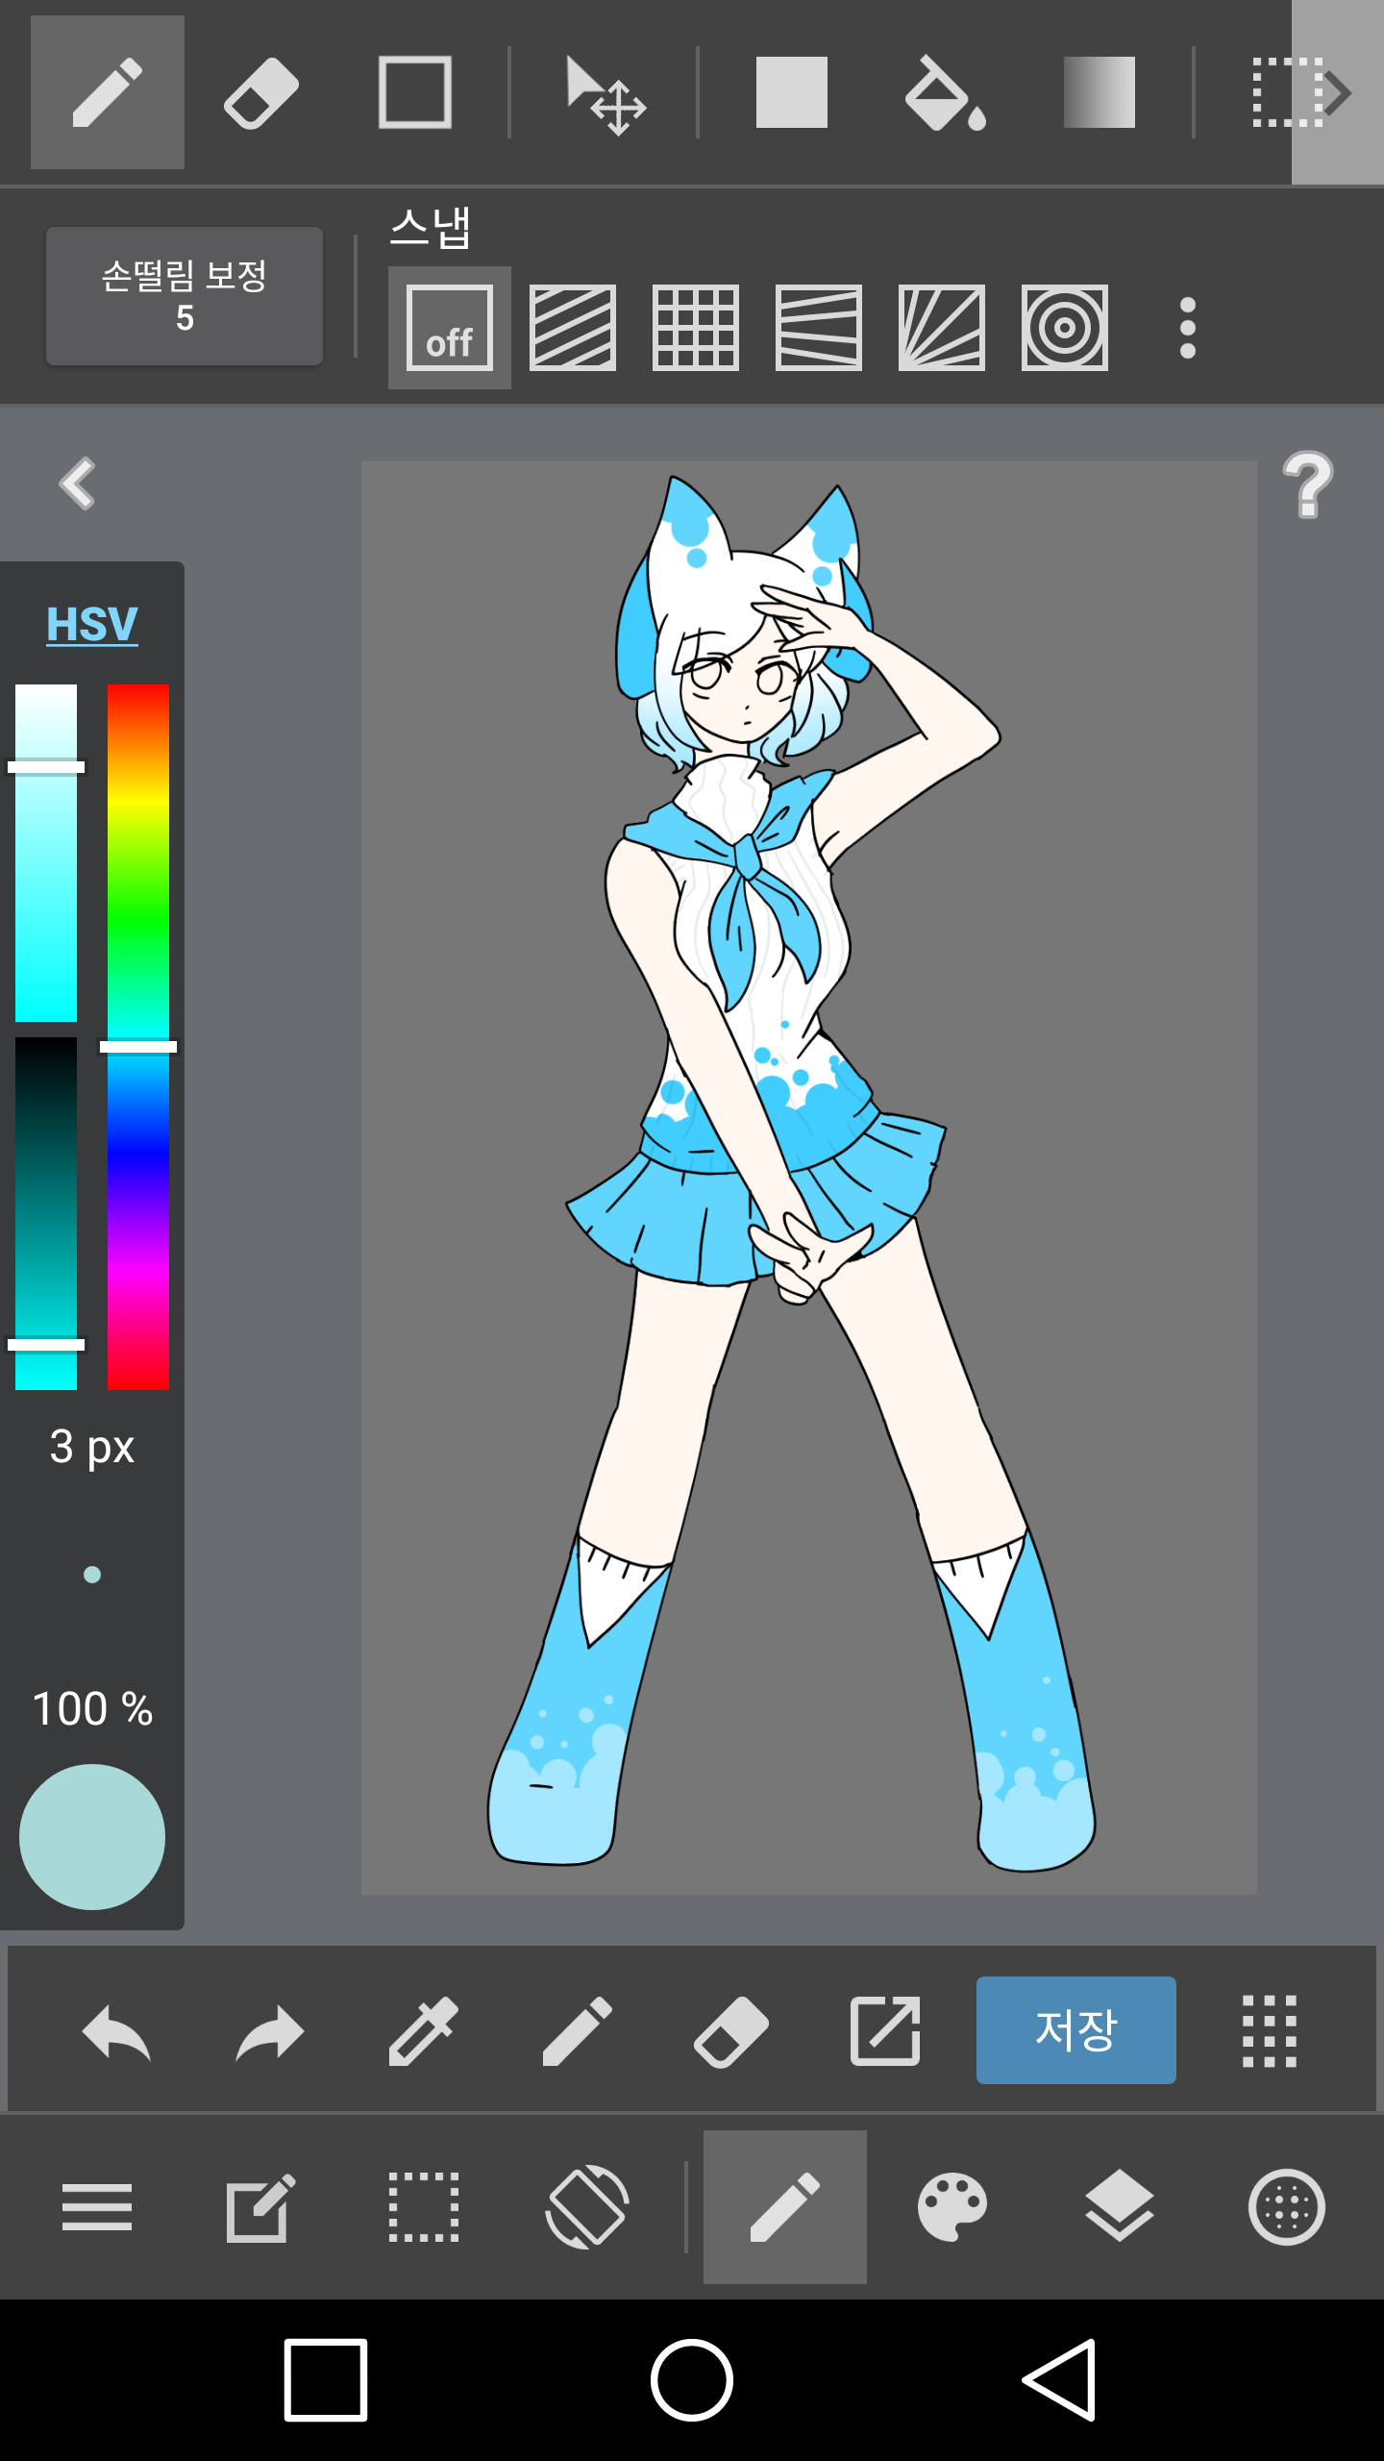Viewport: 1384px width, 2461px height.
Task: Open the current color swatch circle
Action: (x=92, y=1836)
